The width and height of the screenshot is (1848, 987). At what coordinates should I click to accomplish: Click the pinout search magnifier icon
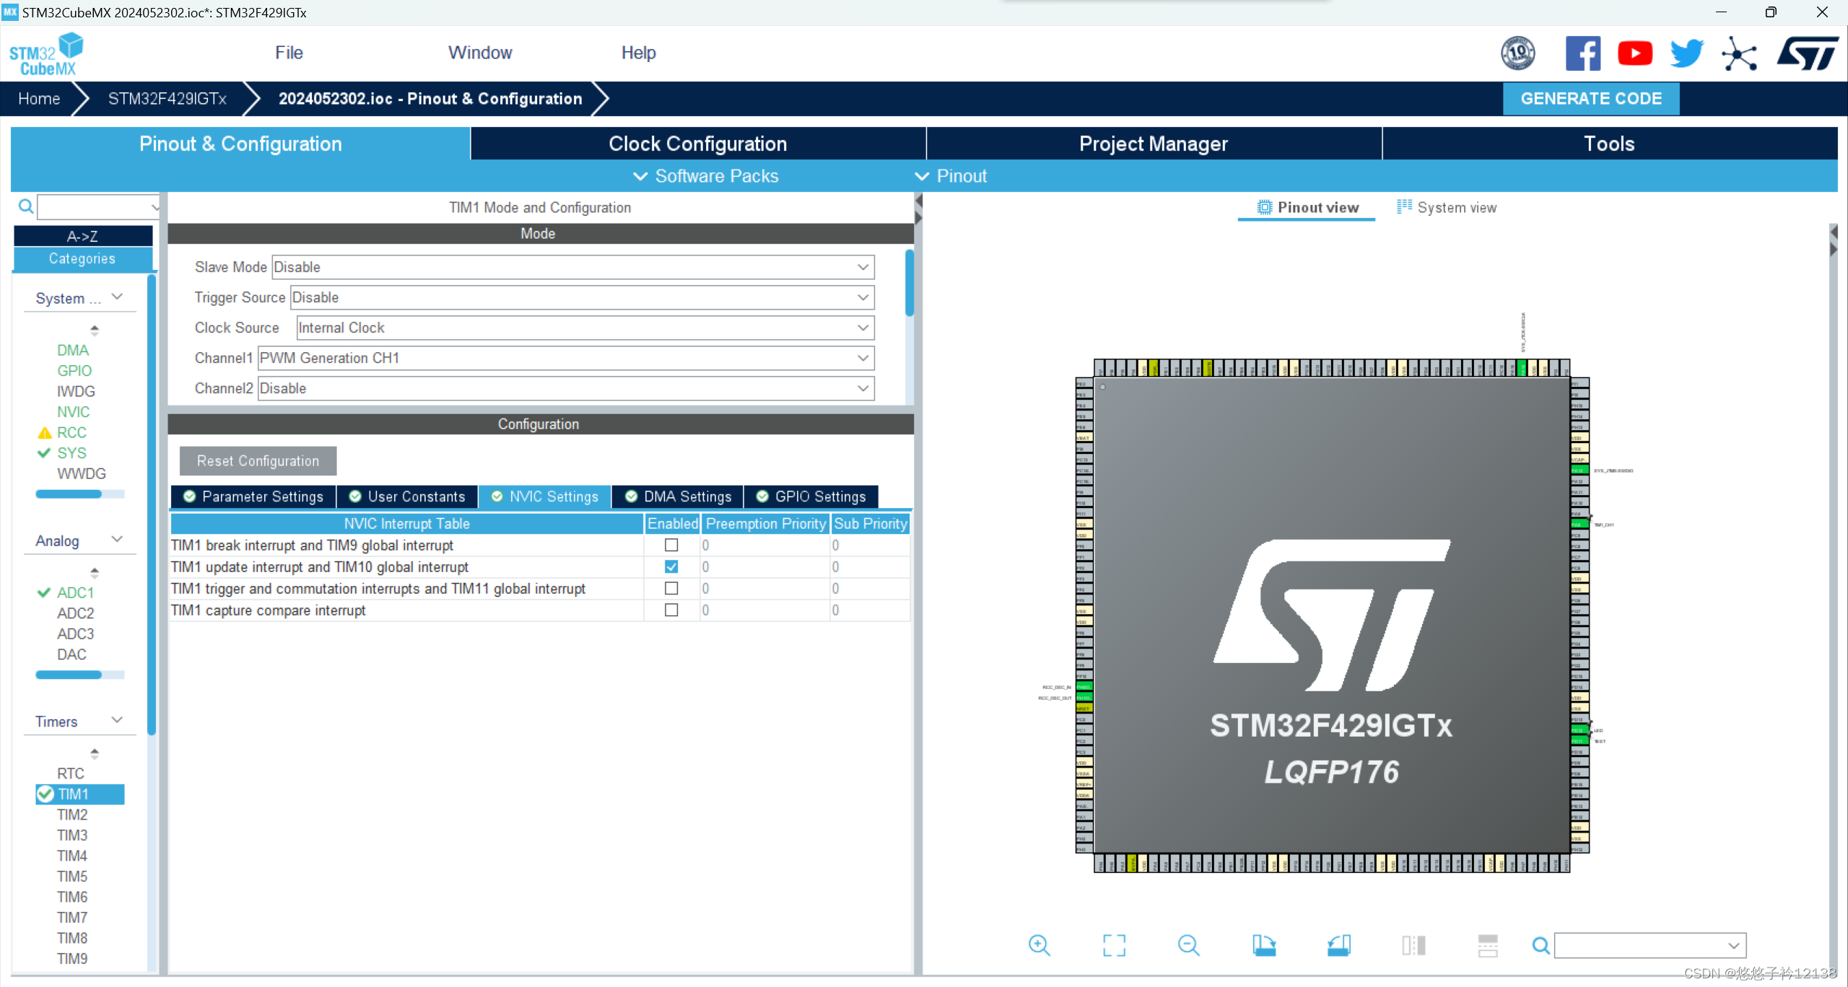point(1540,945)
